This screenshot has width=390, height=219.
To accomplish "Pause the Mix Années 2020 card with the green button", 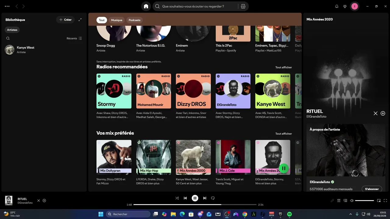I will coord(284,168).
